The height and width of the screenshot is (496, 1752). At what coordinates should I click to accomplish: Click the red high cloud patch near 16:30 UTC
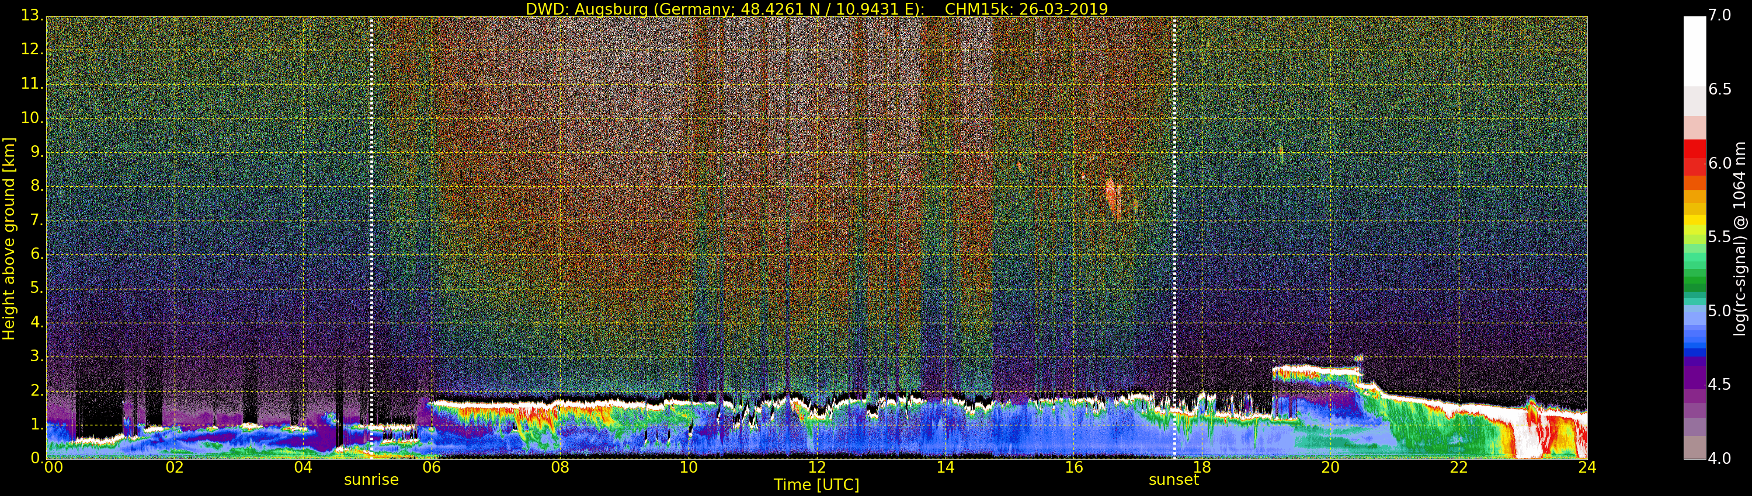[x=1113, y=197]
